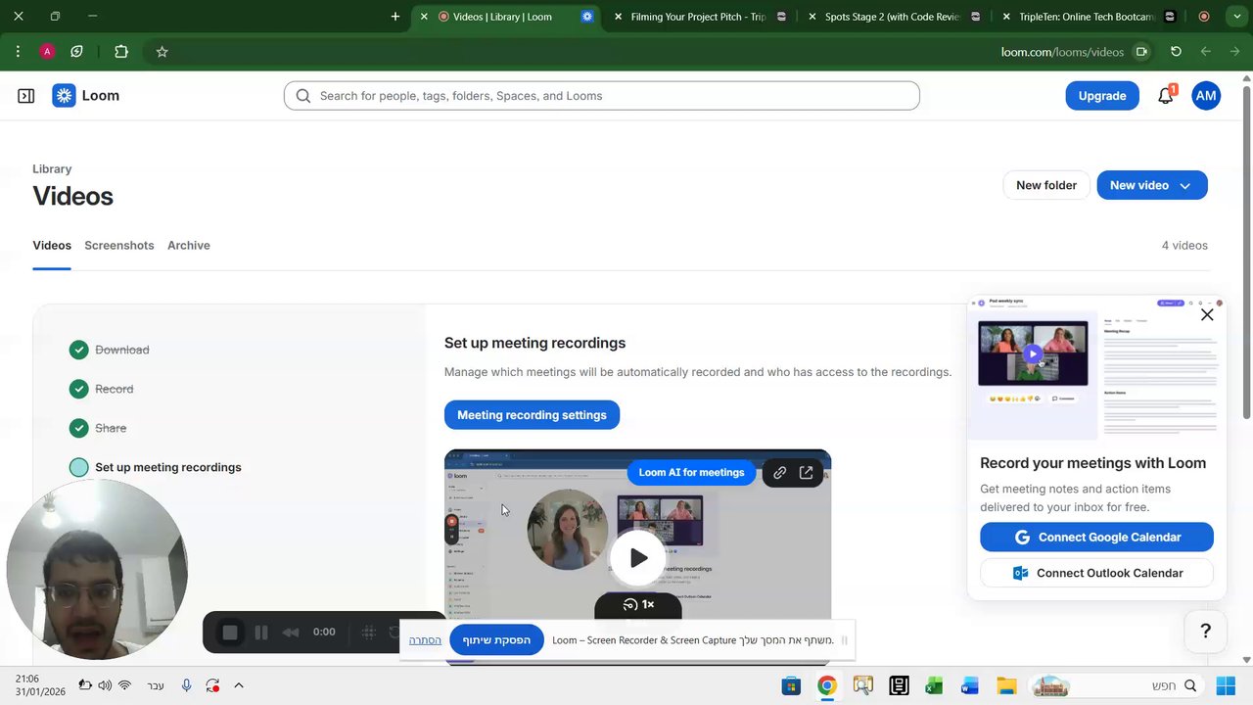Open Meeting recording settings
The image size is (1253, 705).
(x=532, y=415)
